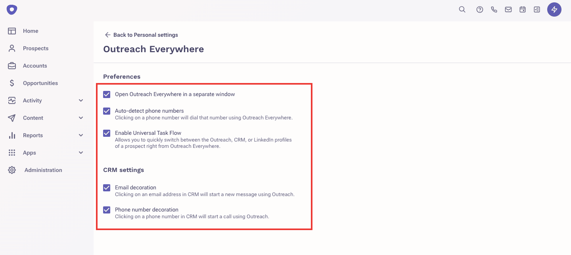Select Activity label in sidebar
Viewport: 571px width, 255px height.
pyautogui.click(x=32, y=100)
